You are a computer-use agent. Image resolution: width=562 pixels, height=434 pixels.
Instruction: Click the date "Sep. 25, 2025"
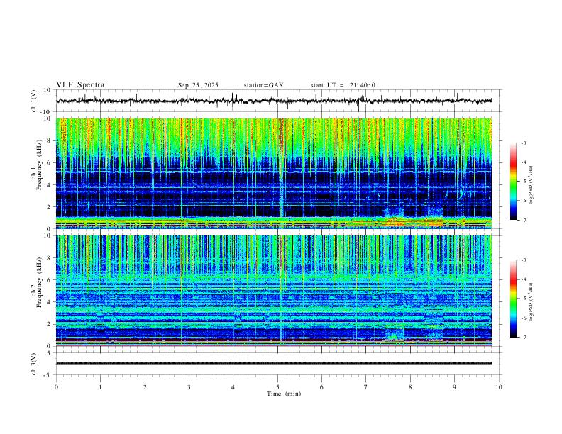[198, 85]
